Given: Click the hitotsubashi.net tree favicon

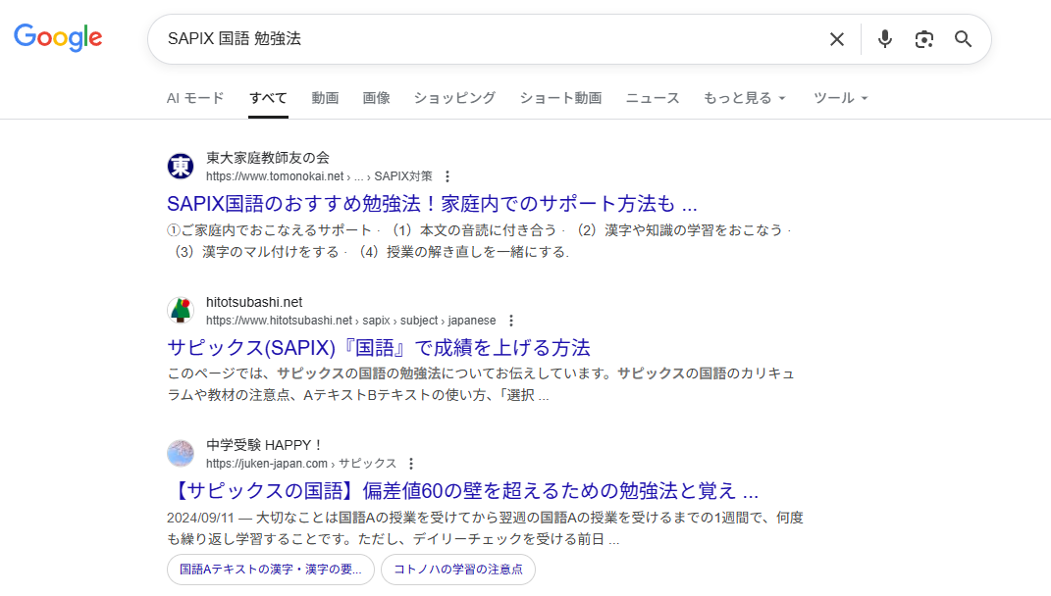Looking at the screenshot, I should pyautogui.click(x=181, y=311).
